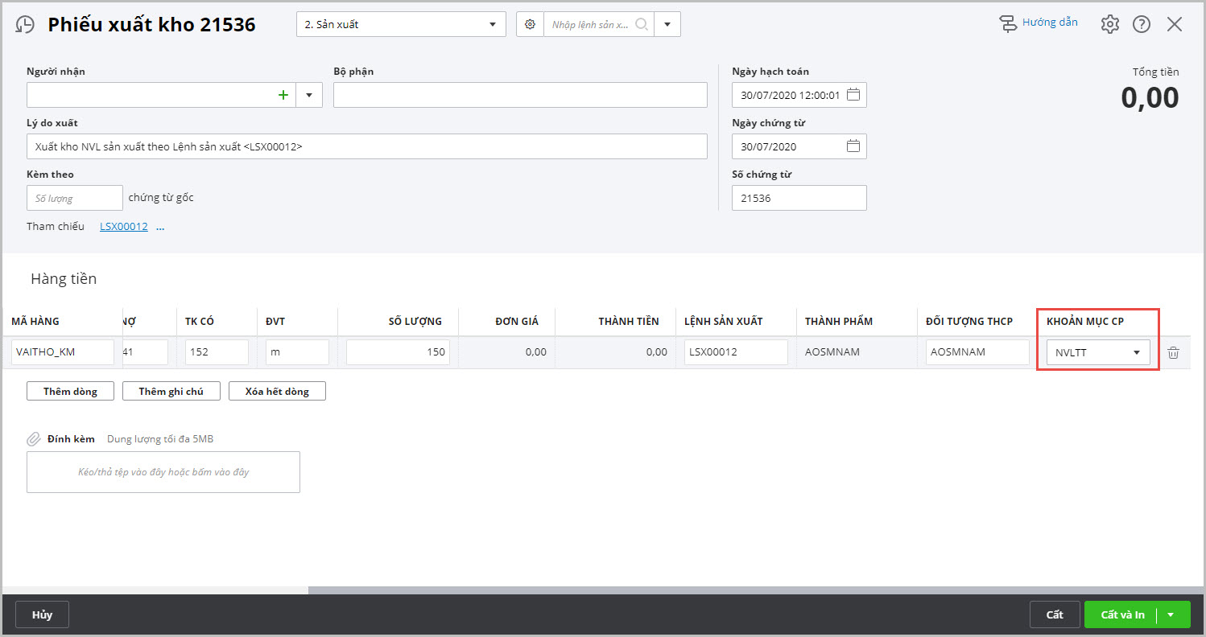Open the LSX00012 reference link
This screenshot has height=637, width=1206.
[124, 226]
